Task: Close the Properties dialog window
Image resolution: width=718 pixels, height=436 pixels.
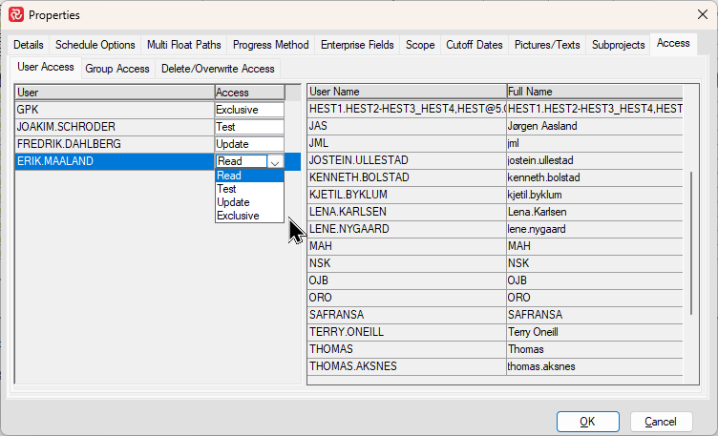Action: [695, 15]
